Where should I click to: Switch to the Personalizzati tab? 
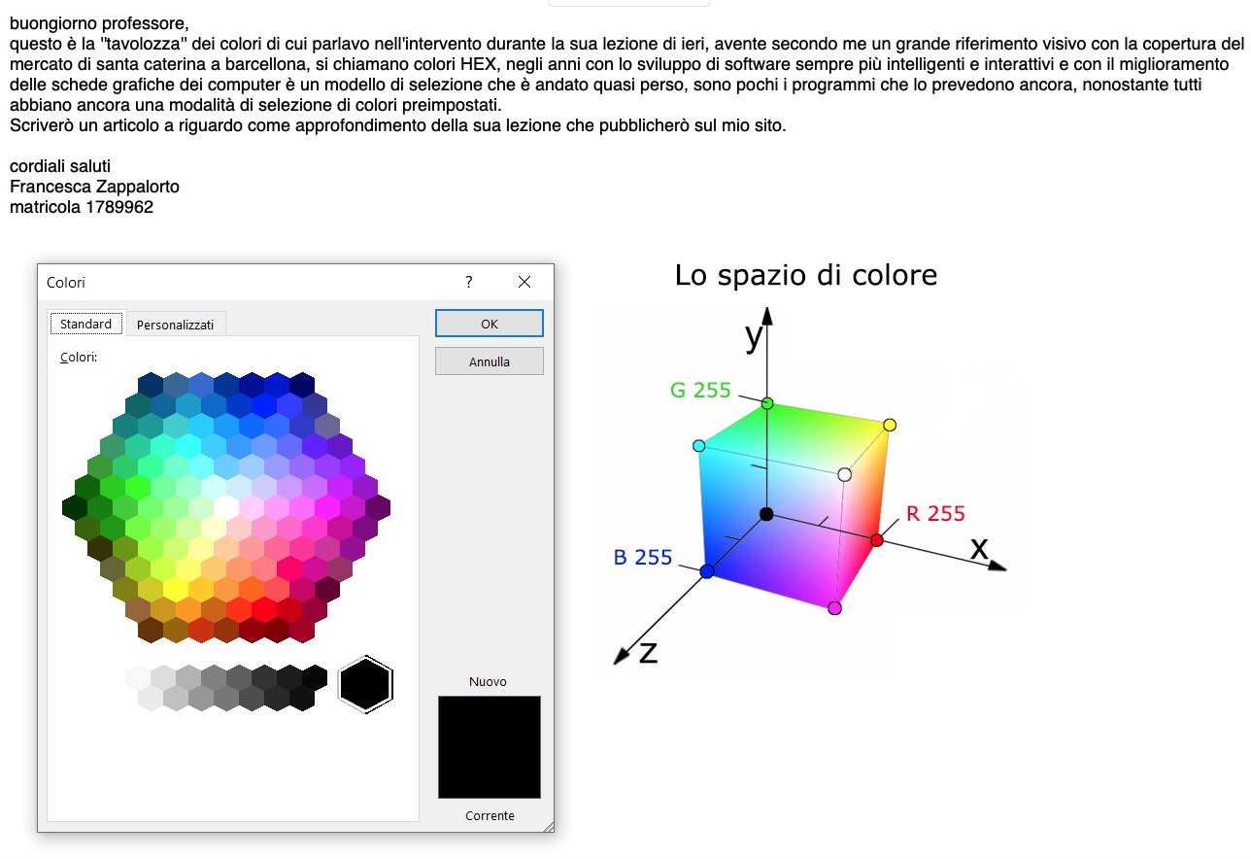pos(176,323)
